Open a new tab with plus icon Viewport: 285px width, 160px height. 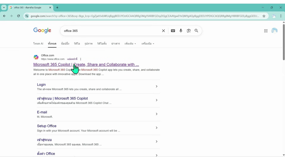57,7
